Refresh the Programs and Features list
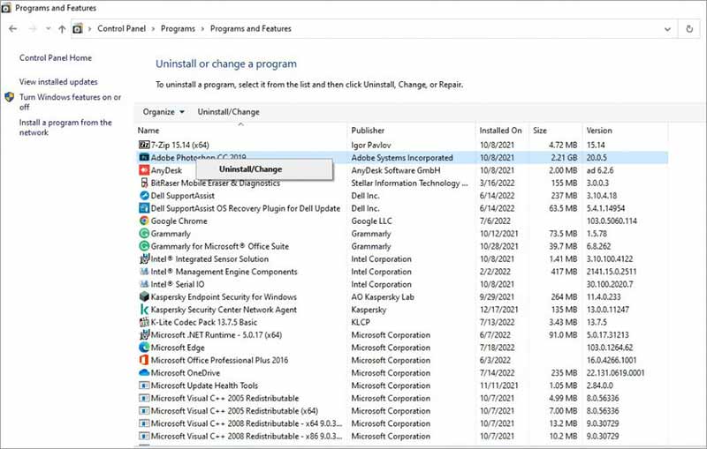The height and width of the screenshot is (449, 707). point(689,29)
